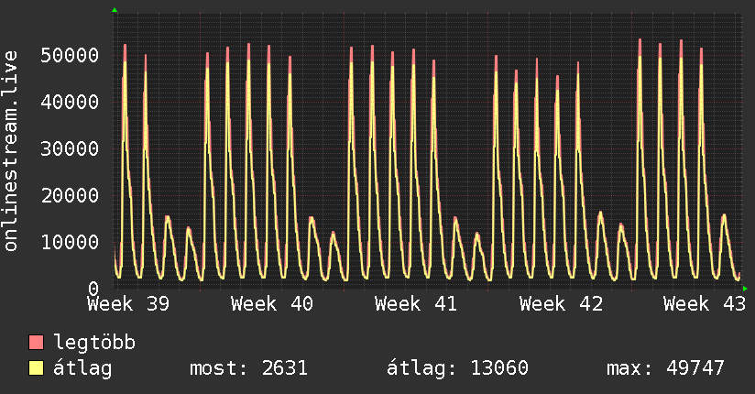Click the Week 42 axis label
Screen dimensions: 755x394
coord(561,304)
